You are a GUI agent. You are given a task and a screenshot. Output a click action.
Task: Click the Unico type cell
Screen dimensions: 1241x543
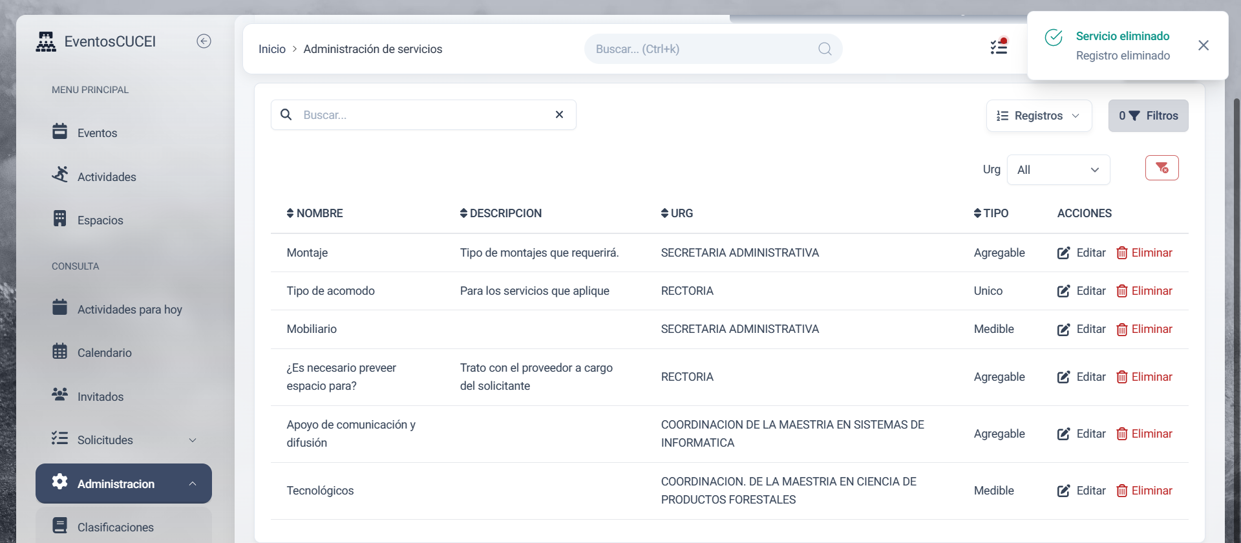tap(988, 291)
